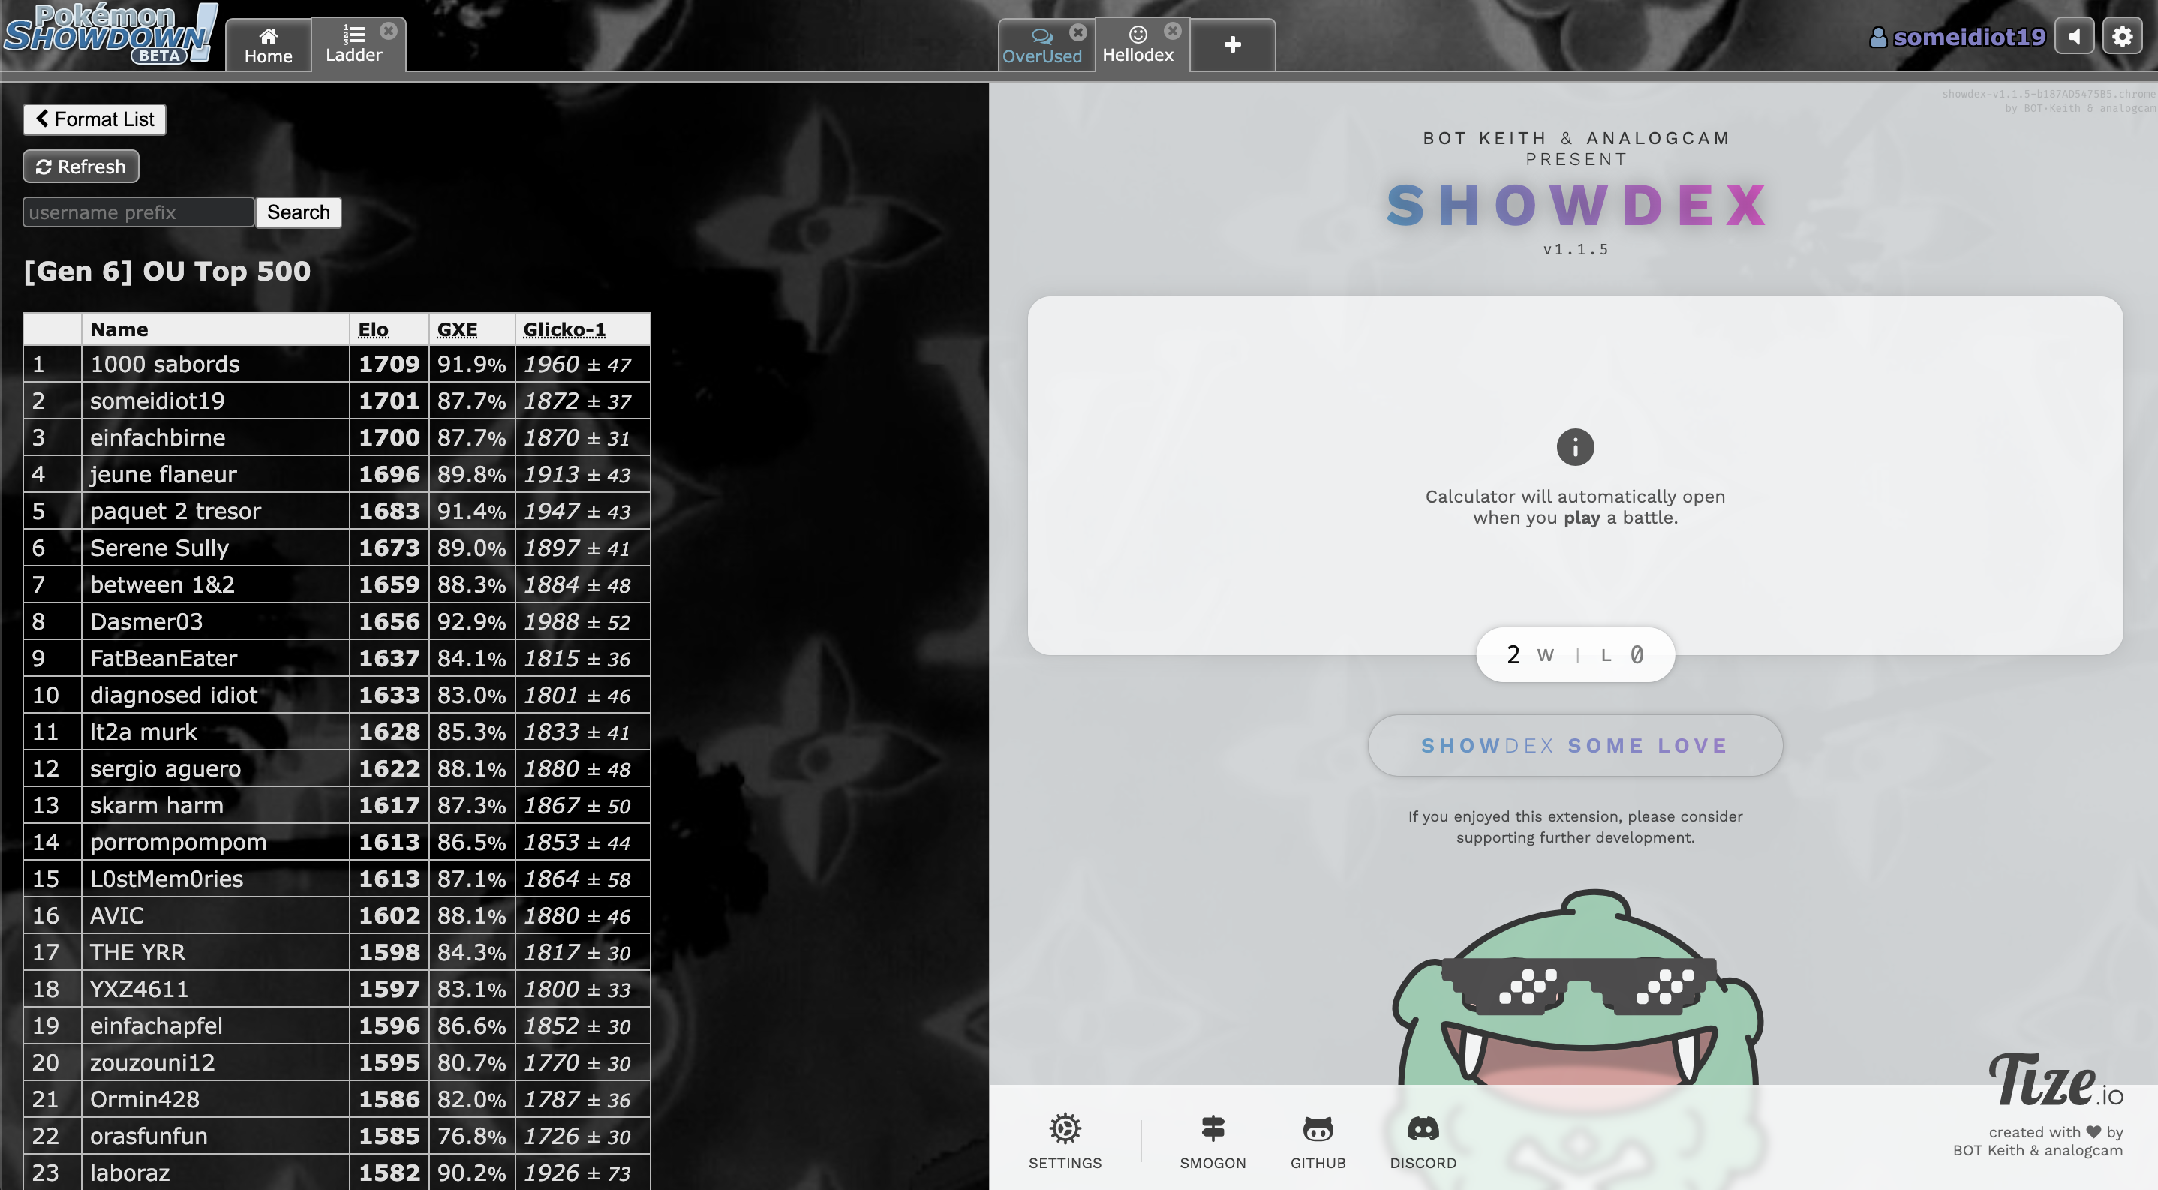The image size is (2158, 1190).
Task: Click the Showdex Some Love button
Action: tap(1574, 745)
